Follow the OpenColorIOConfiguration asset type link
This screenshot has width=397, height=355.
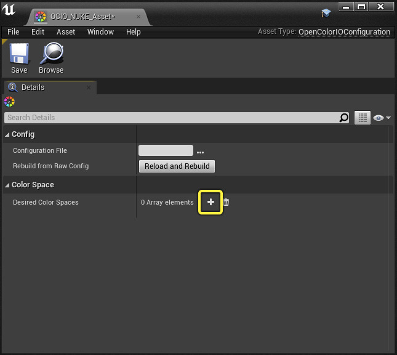pyautogui.click(x=344, y=32)
